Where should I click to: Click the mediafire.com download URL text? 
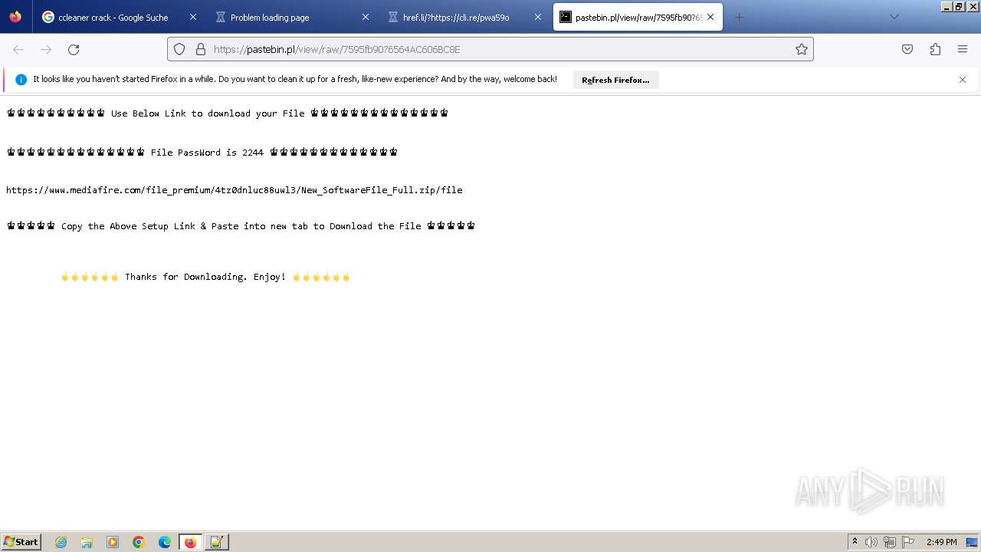point(235,190)
